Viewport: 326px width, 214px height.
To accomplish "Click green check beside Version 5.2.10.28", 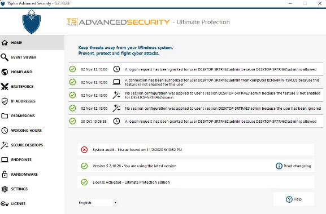I will pyautogui.click(x=84, y=166).
